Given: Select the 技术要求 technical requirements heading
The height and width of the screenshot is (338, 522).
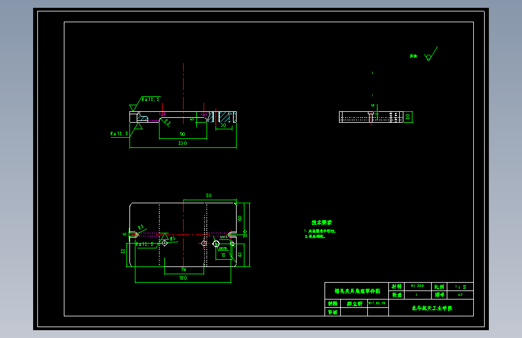Looking at the screenshot, I should click(x=322, y=223).
